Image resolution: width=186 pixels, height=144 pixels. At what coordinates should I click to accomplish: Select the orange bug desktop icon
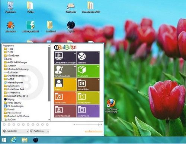[x=10, y=26]
